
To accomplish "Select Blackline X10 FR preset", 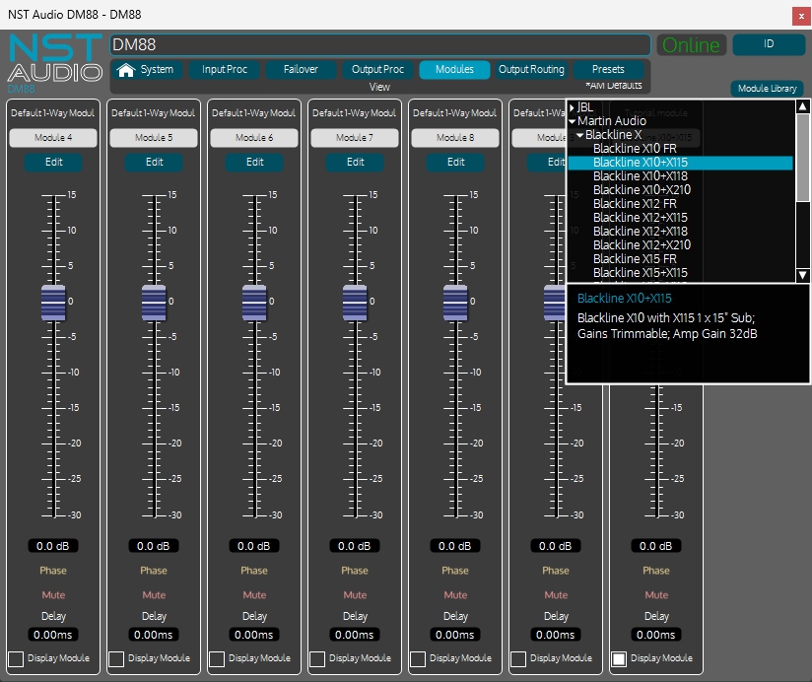I will (635, 149).
